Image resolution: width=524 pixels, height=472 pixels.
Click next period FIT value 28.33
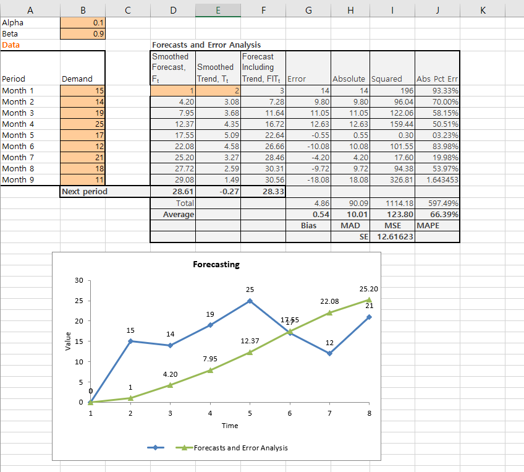click(x=263, y=191)
